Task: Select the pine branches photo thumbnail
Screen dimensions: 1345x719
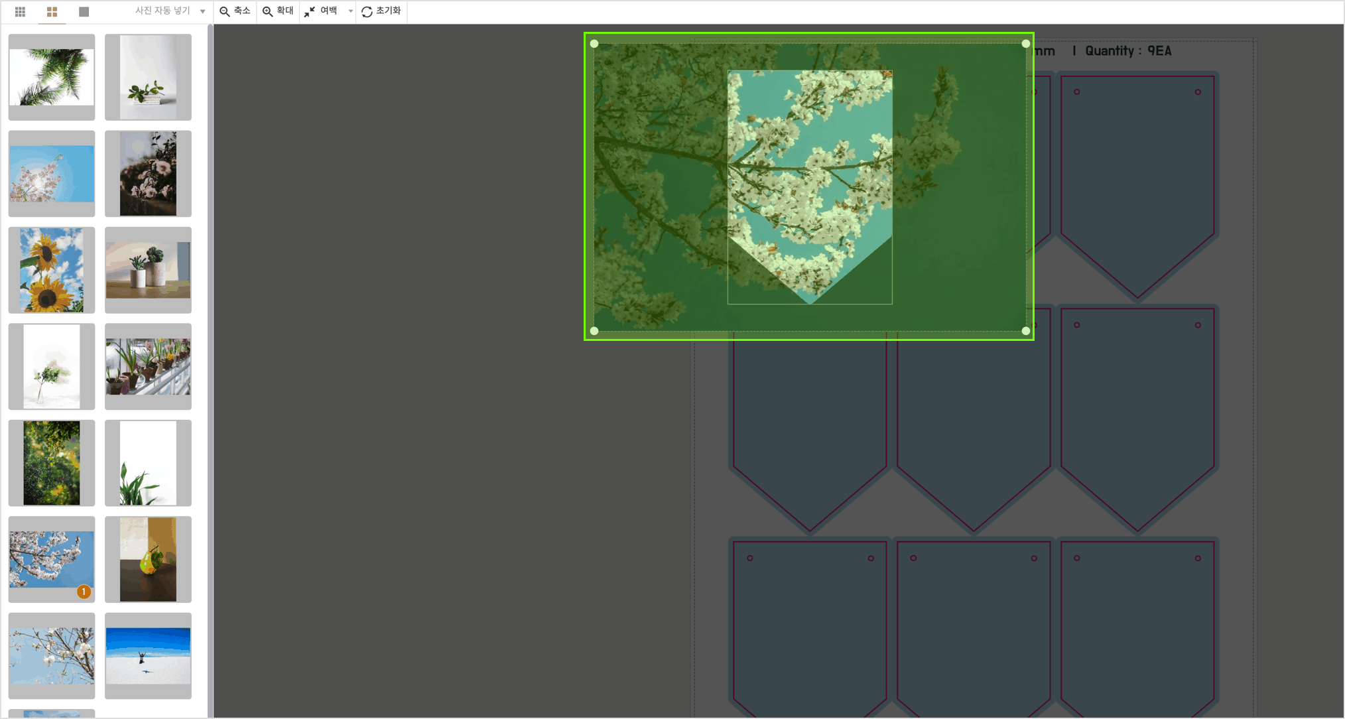Action: 52,77
